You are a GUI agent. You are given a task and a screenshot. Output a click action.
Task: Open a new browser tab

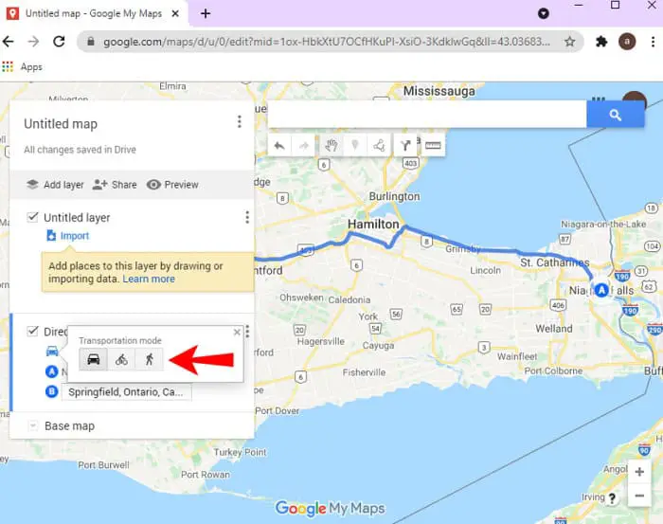(x=206, y=13)
